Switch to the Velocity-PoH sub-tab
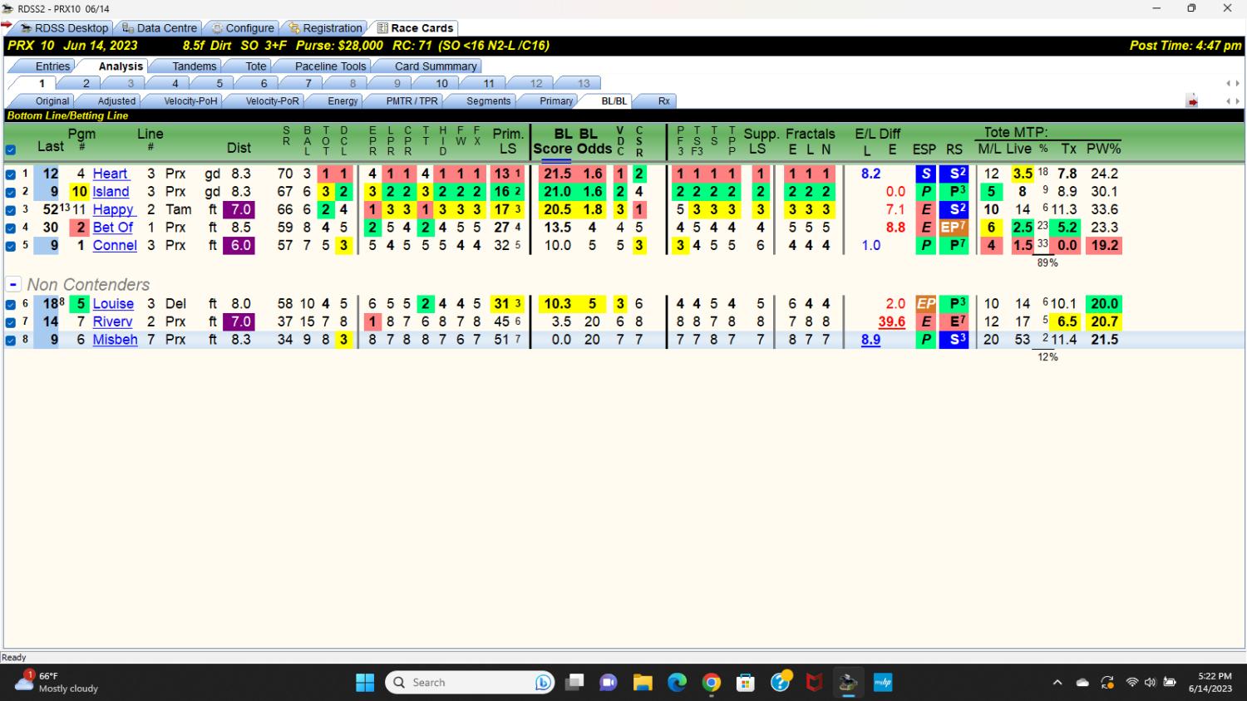Image resolution: width=1247 pixels, height=701 pixels. click(x=190, y=100)
